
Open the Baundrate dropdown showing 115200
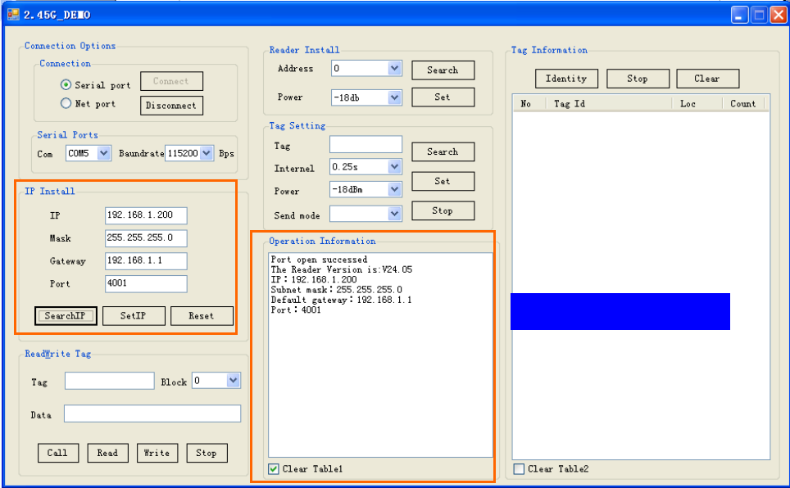[206, 153]
